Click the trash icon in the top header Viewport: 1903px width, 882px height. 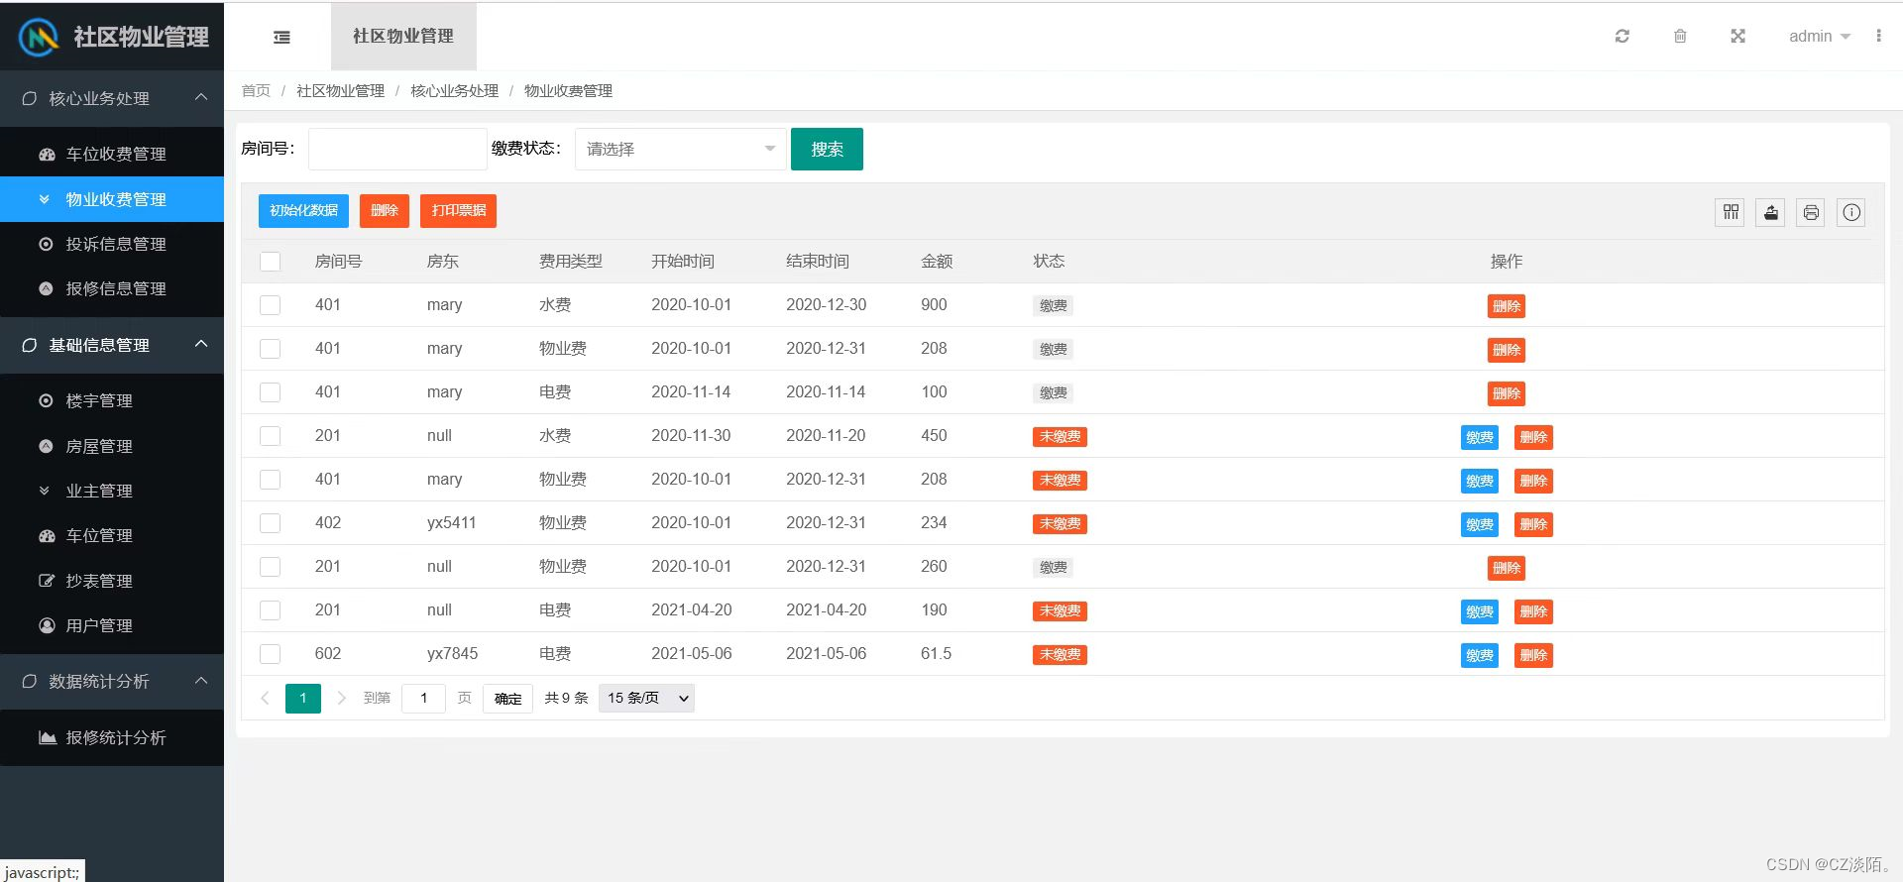1680,37
